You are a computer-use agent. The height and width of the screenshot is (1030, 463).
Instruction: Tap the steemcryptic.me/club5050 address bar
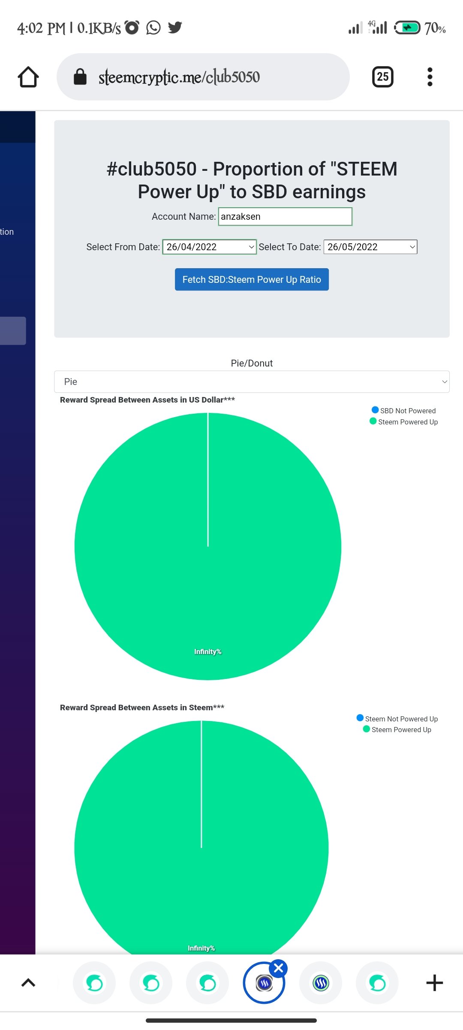201,77
